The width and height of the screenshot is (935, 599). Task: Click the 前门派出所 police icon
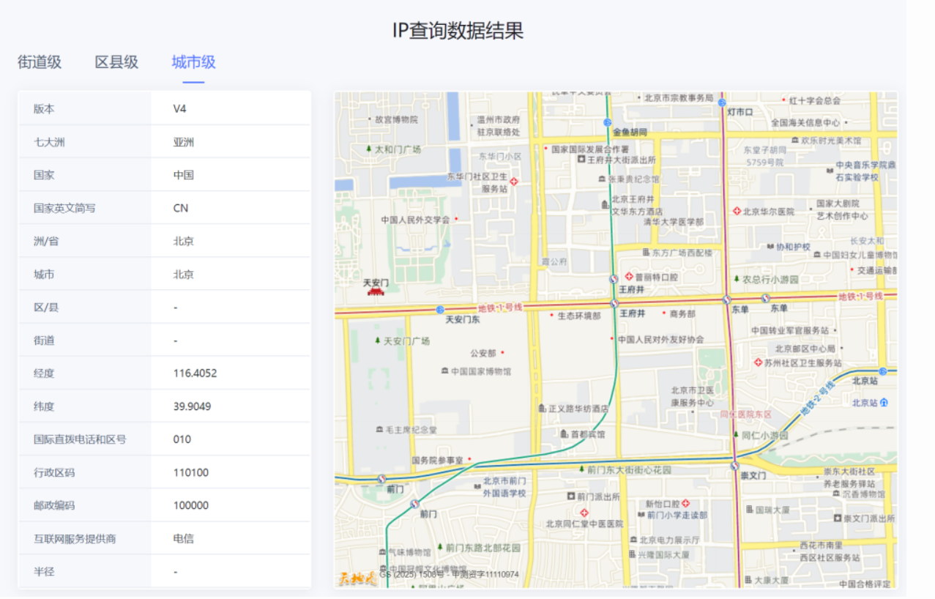pyautogui.click(x=570, y=496)
